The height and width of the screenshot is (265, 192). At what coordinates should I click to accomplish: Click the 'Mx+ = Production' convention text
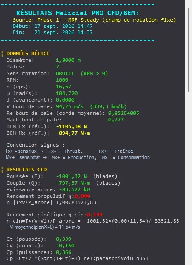click(x=74, y=158)
